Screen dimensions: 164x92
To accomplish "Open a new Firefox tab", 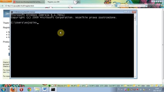I will pos(79,2).
